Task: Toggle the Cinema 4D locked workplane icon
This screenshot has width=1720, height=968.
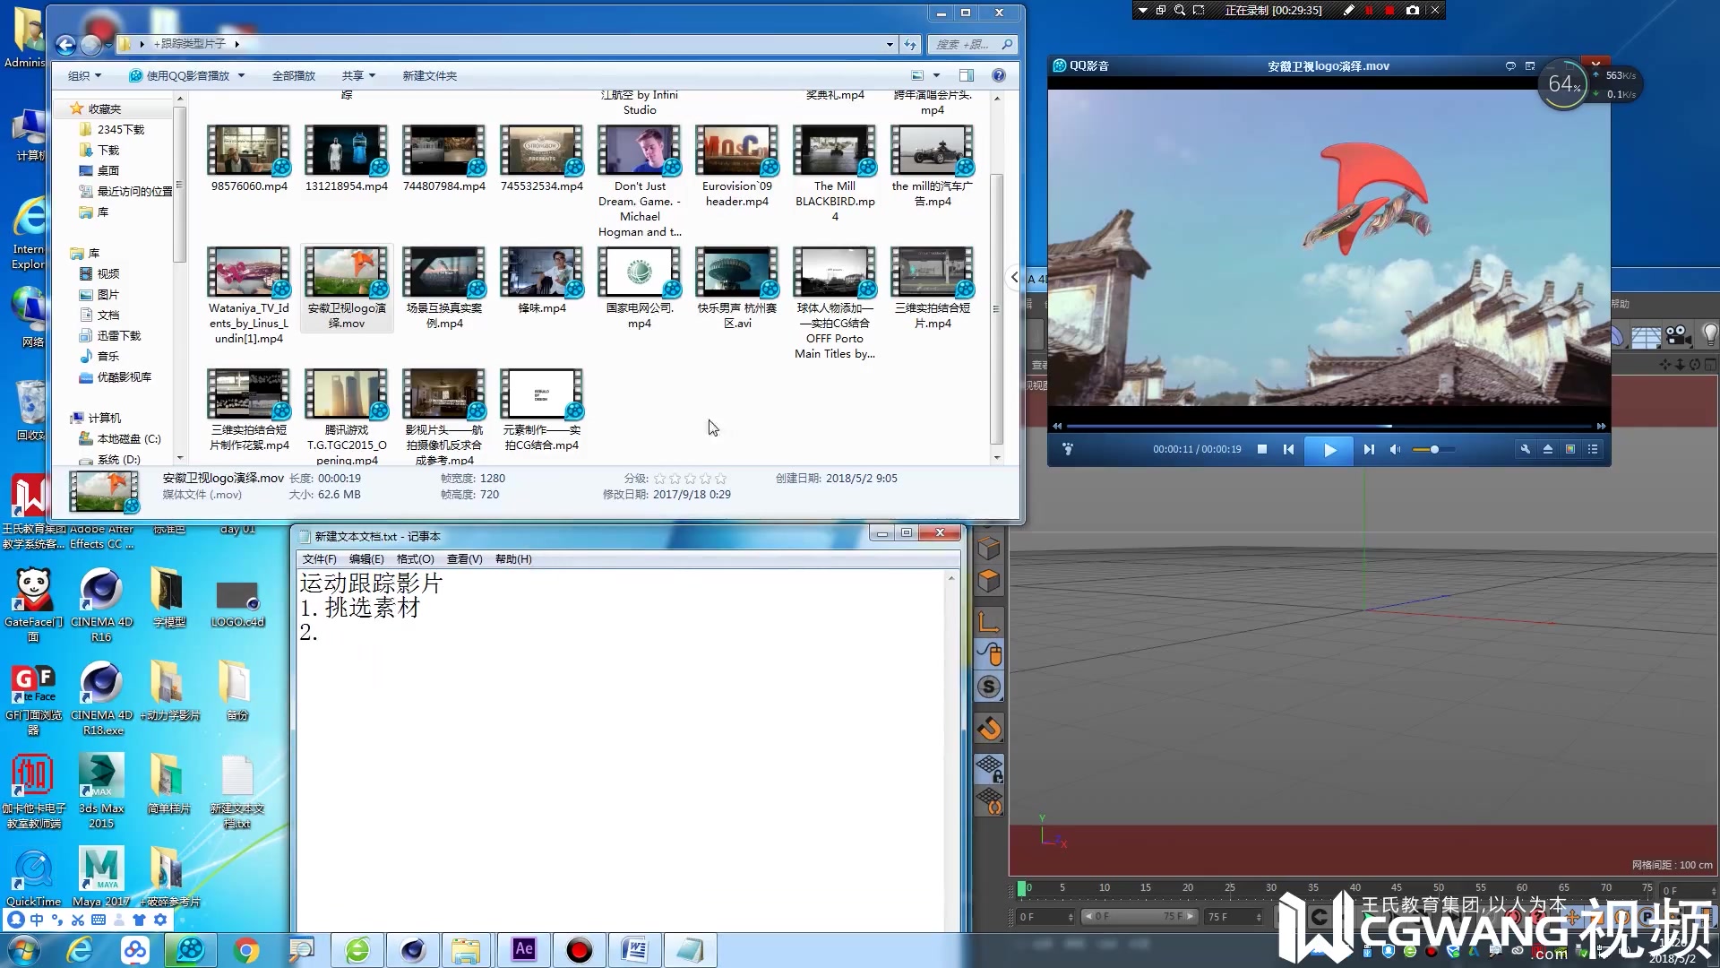Action: [989, 768]
